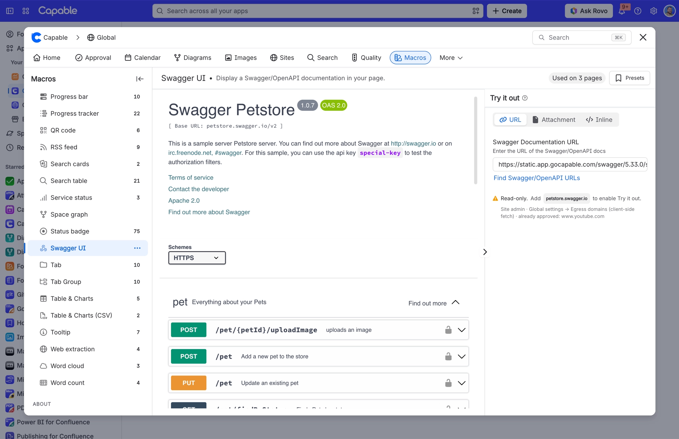The height and width of the screenshot is (439, 679).
Task: Open Space graph macro
Action: click(x=88, y=214)
